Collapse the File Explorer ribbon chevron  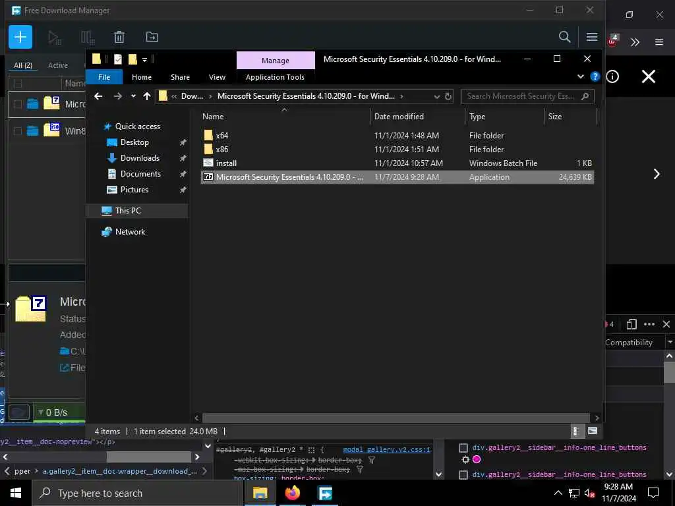(580, 76)
